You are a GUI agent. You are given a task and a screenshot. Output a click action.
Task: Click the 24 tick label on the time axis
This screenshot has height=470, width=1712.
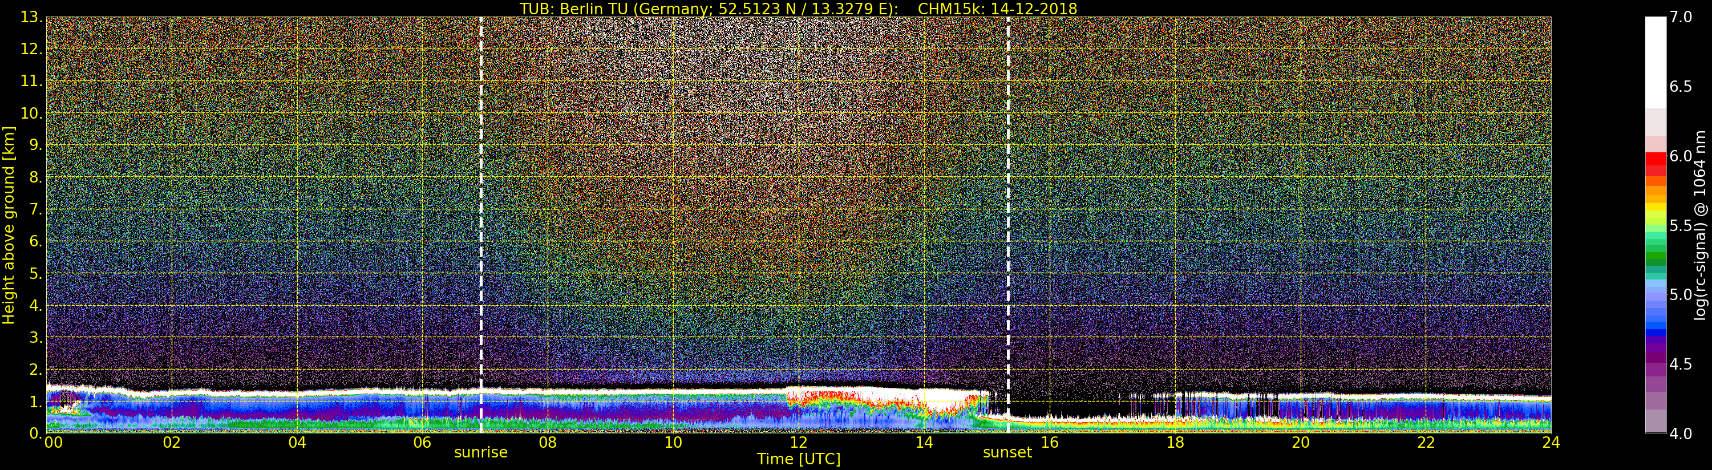(1551, 442)
